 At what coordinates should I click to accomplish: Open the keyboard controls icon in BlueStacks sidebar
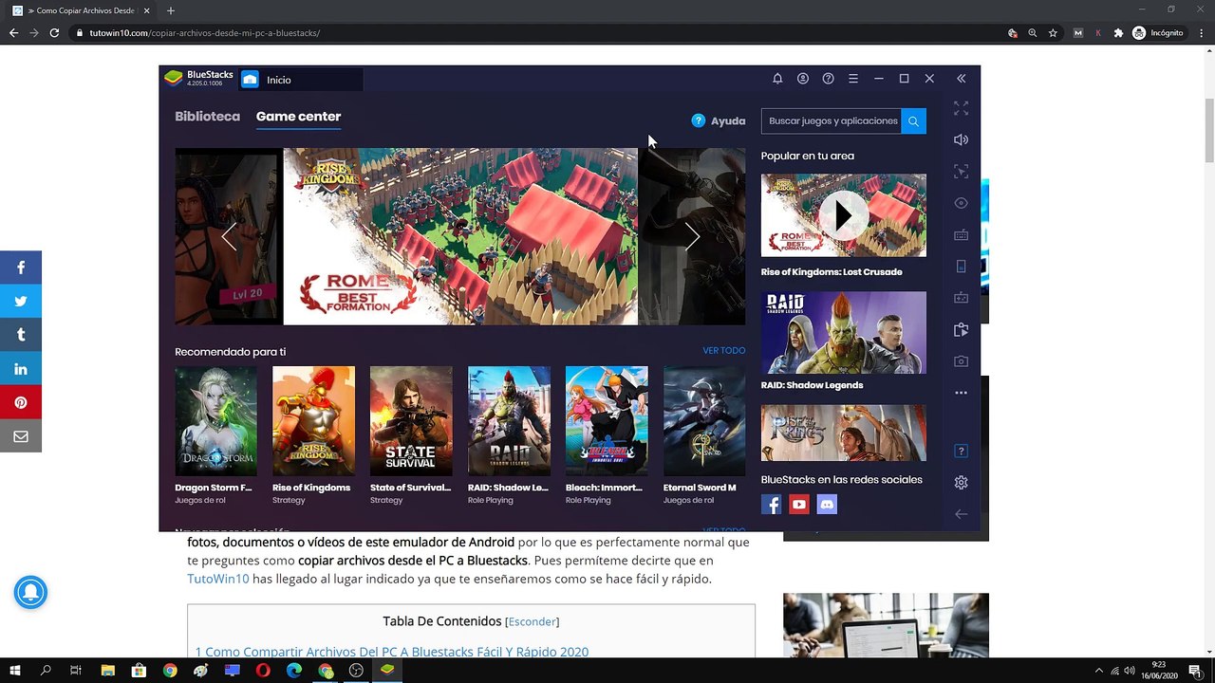pos(962,234)
